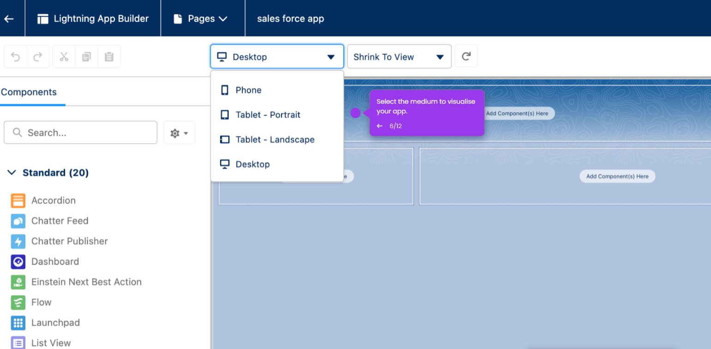
Task: Open the Shrink To View dropdown
Action: [x=399, y=57]
